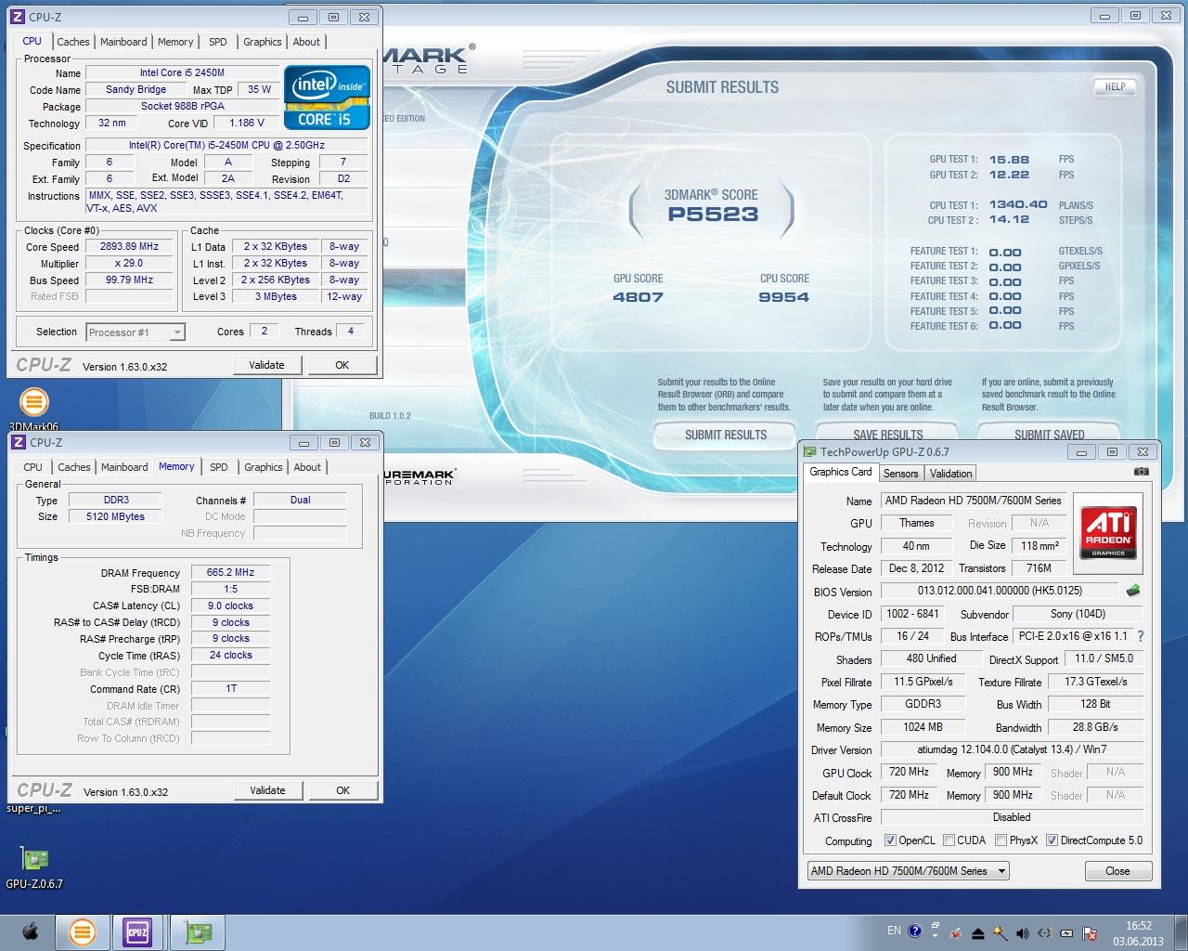Open Caches tab in CPU-Z processor window
Image resolution: width=1188 pixels, height=951 pixels.
[x=72, y=42]
